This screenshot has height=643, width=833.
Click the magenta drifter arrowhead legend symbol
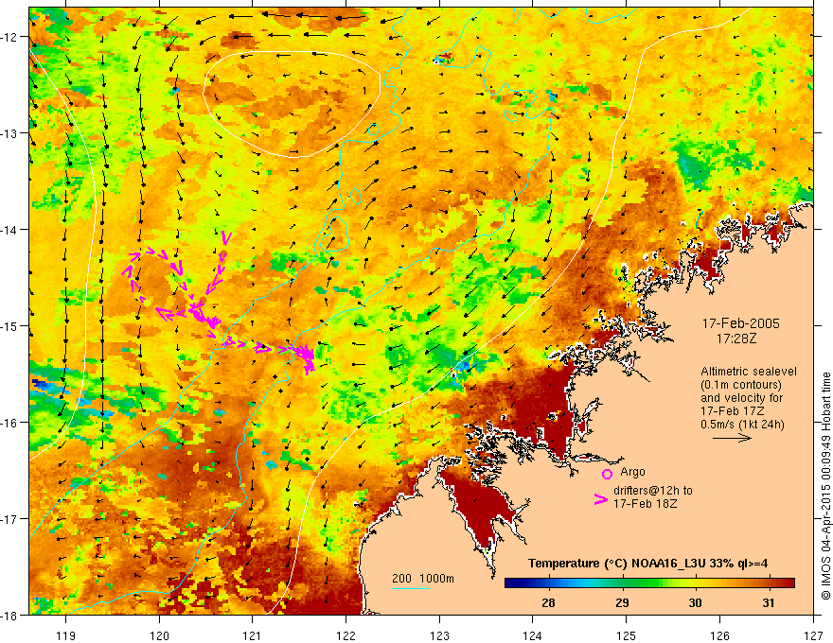coord(601,499)
